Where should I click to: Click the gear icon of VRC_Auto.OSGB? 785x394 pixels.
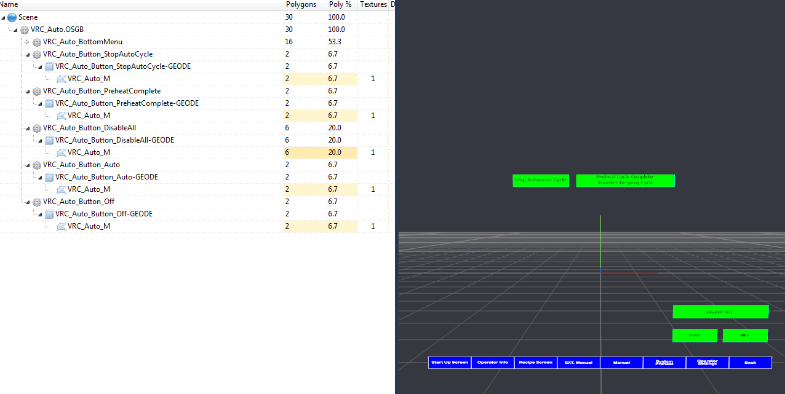(24, 30)
